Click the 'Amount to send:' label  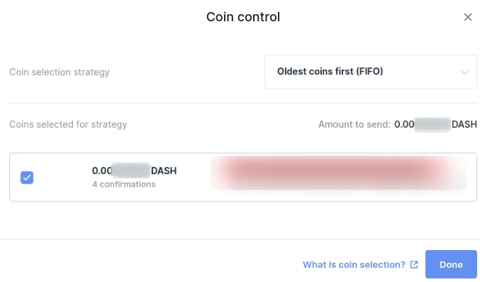pos(355,124)
